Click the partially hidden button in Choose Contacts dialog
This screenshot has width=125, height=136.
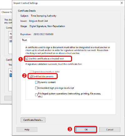(x=8, y=98)
